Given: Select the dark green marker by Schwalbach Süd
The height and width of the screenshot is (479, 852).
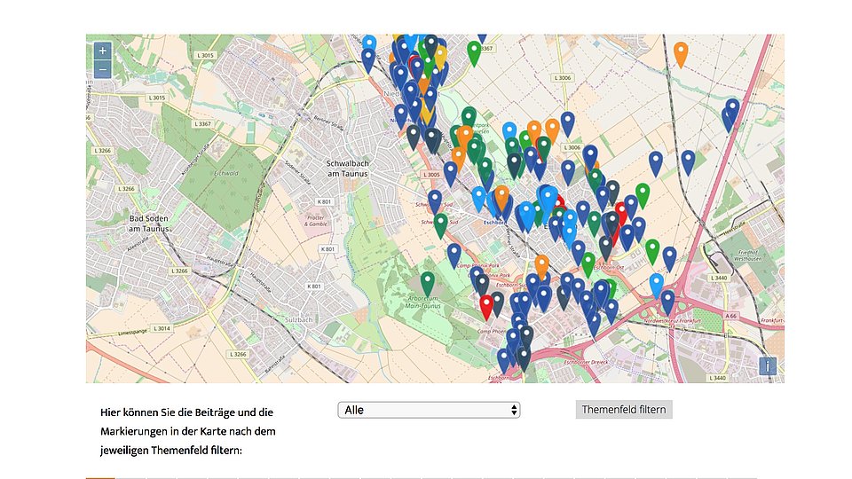Looking at the screenshot, I should click(441, 224).
